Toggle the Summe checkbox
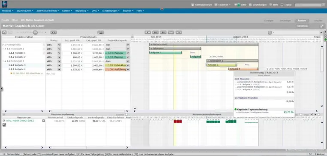The height and width of the screenshot is (156, 327). point(126,114)
